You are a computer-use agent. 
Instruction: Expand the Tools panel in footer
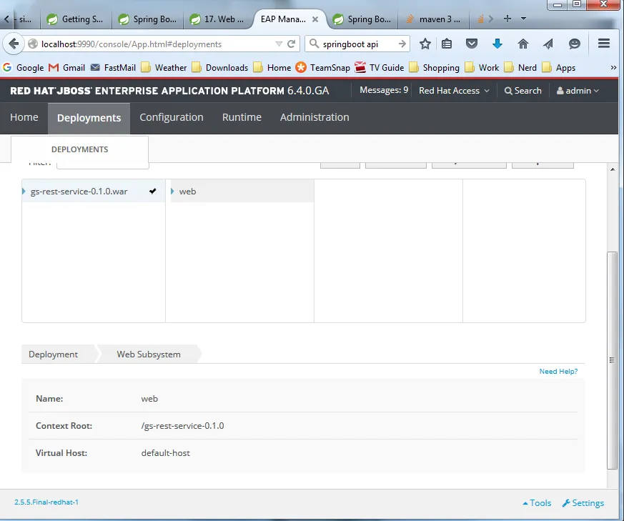(537, 503)
